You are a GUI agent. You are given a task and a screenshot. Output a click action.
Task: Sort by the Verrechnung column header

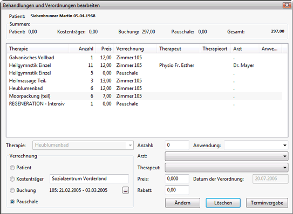pyautogui.click(x=135, y=49)
